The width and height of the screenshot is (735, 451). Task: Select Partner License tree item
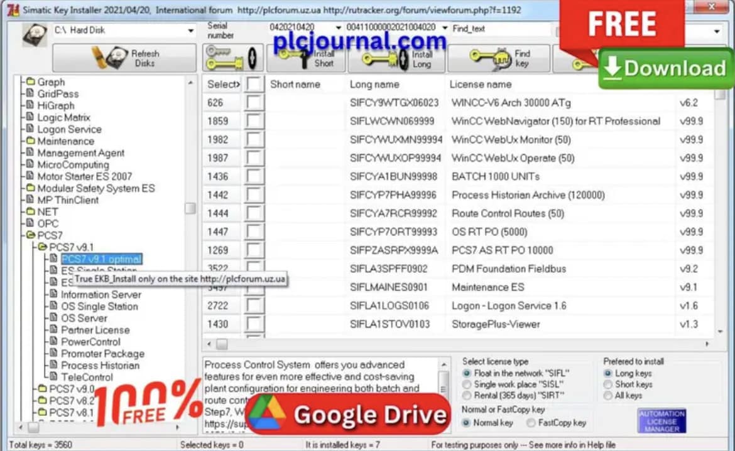click(95, 330)
